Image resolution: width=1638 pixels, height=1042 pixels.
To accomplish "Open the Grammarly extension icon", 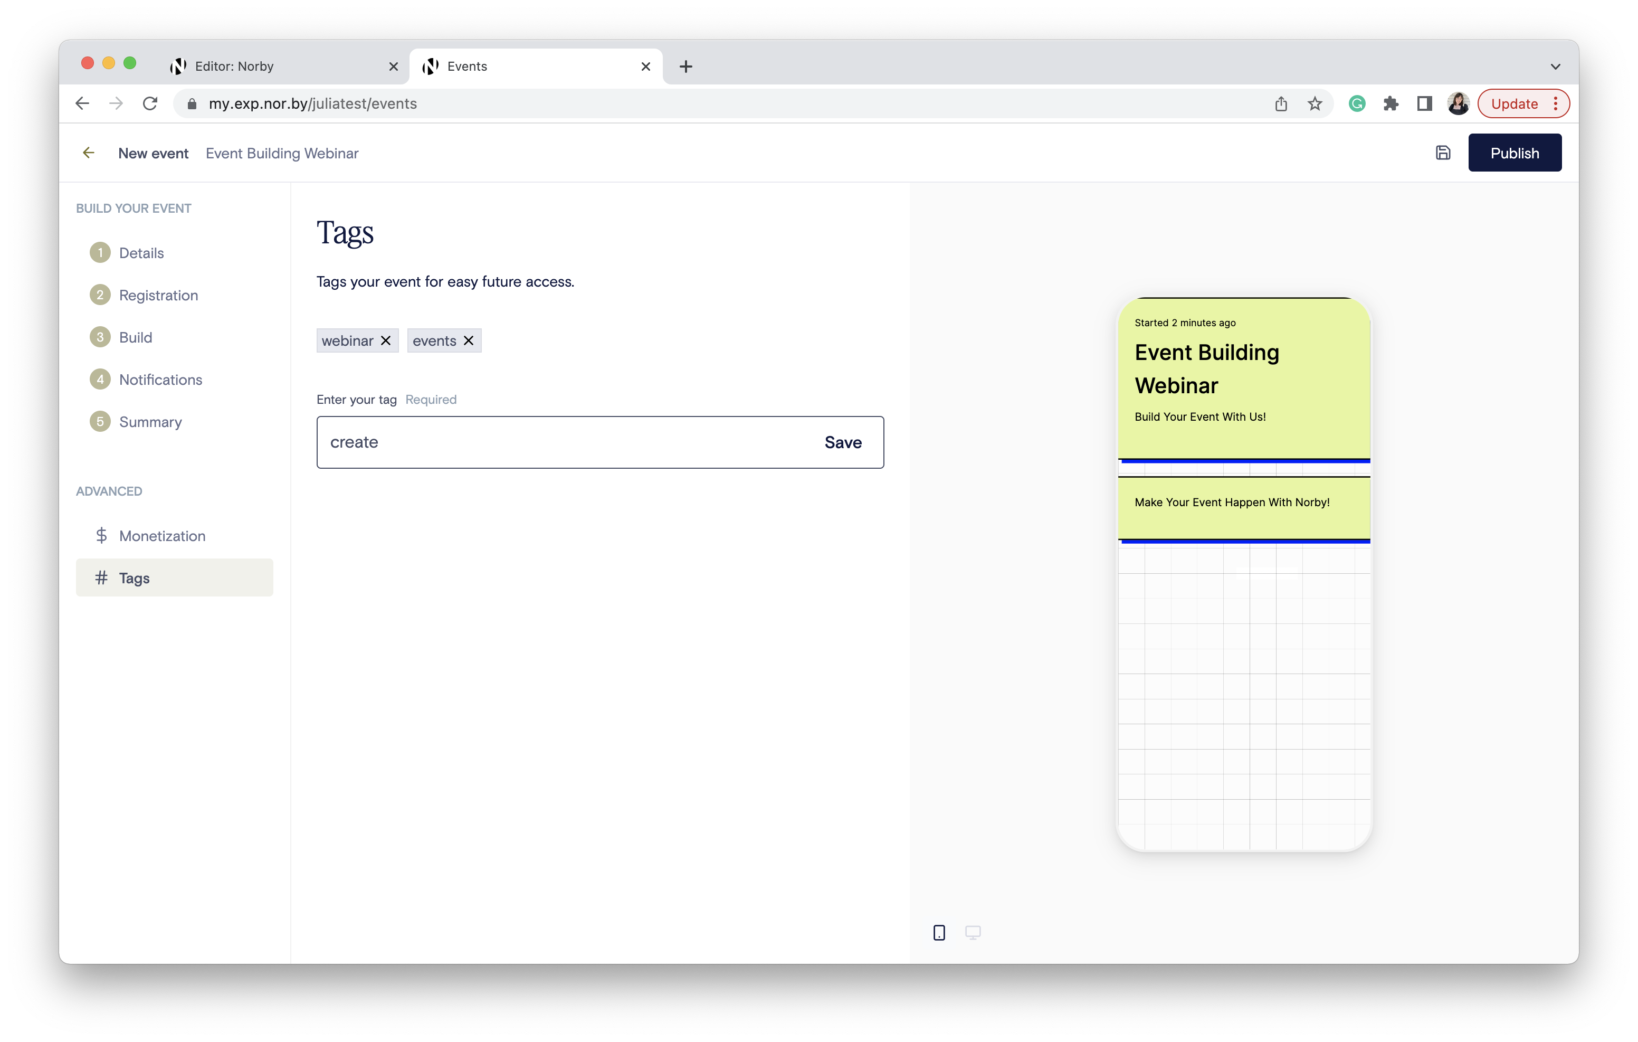I will coord(1357,103).
